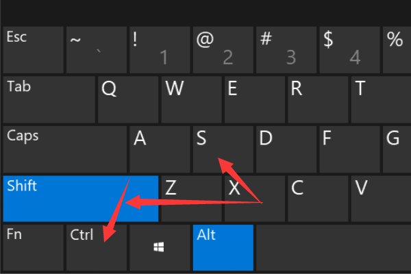The height and width of the screenshot is (274, 411).
Task: Toggle the Caps lock key
Action: point(65,147)
